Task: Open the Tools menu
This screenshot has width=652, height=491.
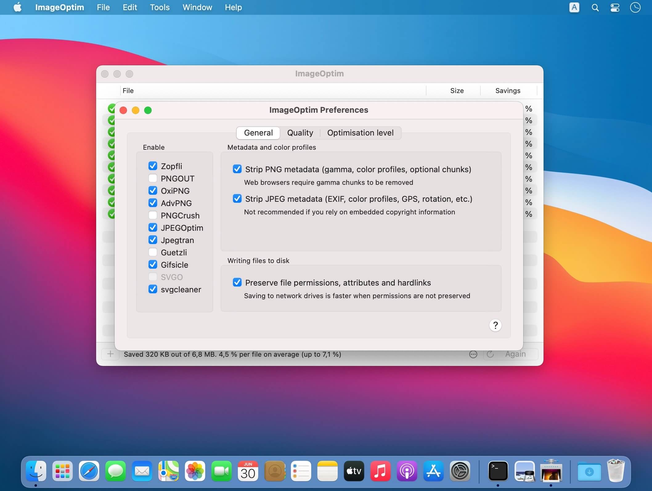Action: click(160, 7)
